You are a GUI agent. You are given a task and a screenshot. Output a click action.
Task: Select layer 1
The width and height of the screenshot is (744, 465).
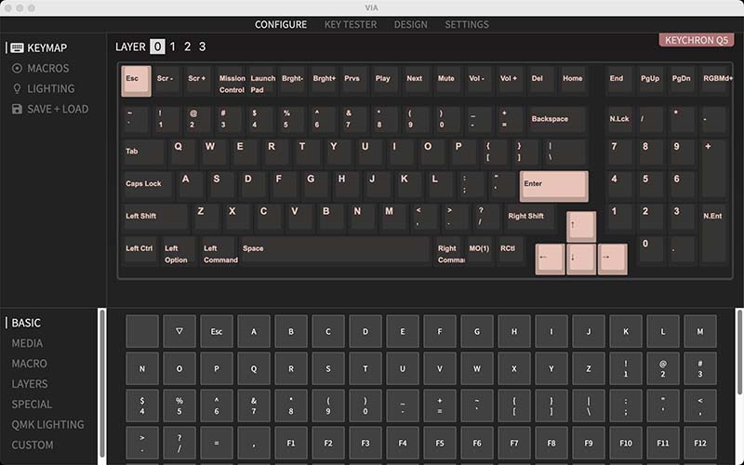pyautogui.click(x=173, y=46)
